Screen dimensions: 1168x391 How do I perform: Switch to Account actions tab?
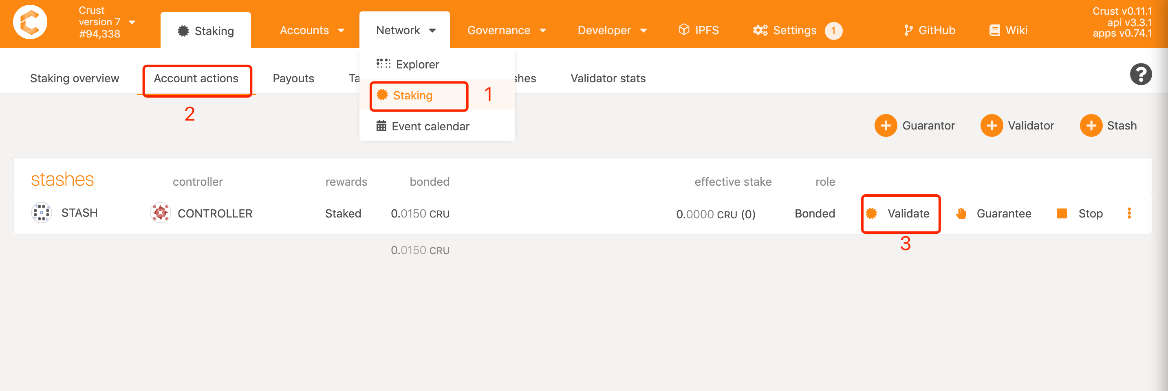(196, 78)
